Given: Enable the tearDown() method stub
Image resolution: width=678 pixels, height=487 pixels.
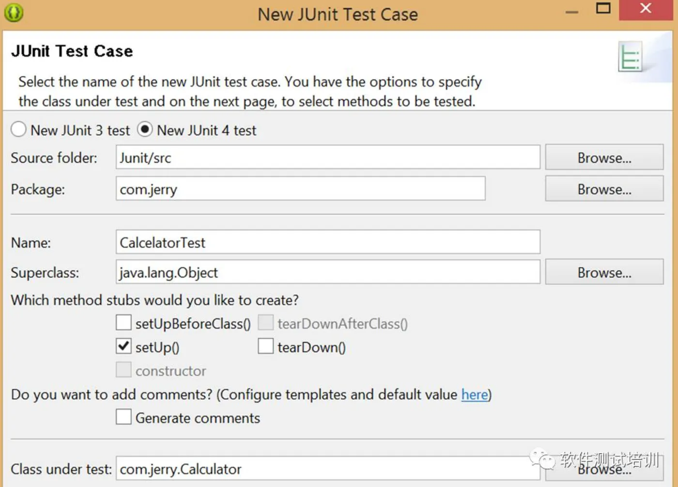Looking at the screenshot, I should pos(265,346).
